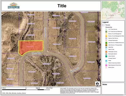Image resolution: width=126 pixels, height=96 pixels.
Task: Click the Legend heading
Action: coord(106,22)
